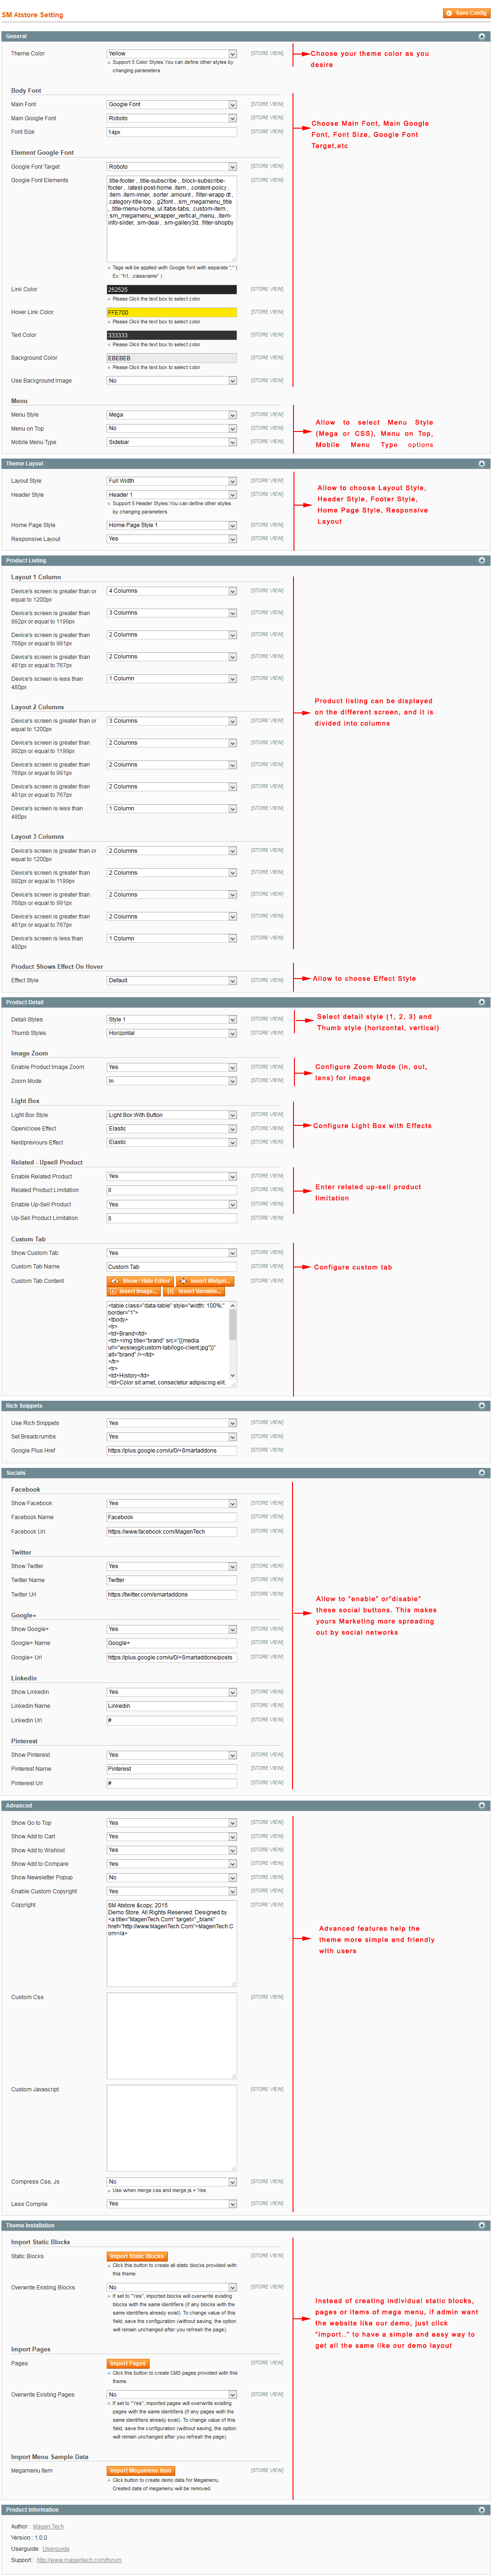Open the Google Font Target dropdown
The width and height of the screenshot is (491, 2576).
click(x=172, y=167)
